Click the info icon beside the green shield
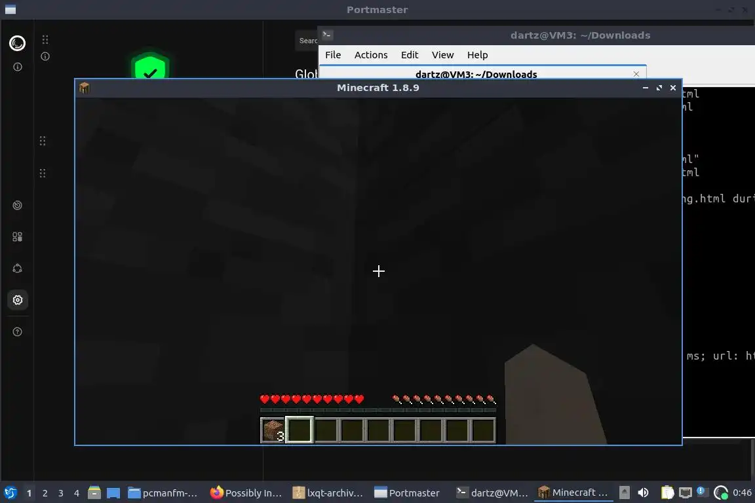 point(45,56)
